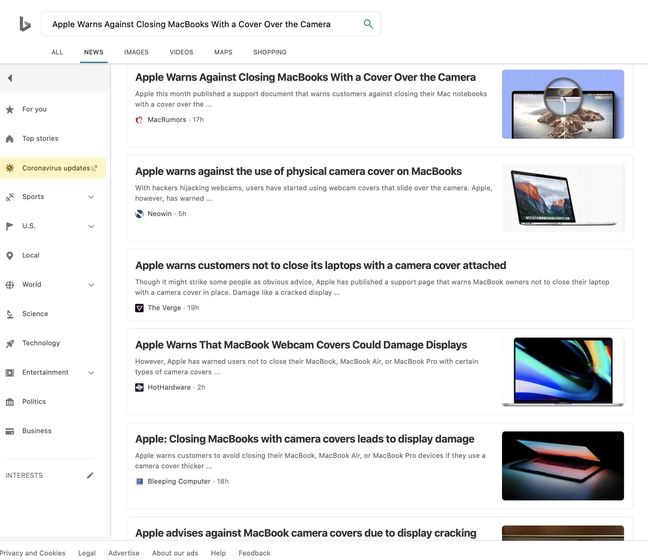648x560 pixels.
Task: Expand the U.S. category chevron
Action: (x=91, y=226)
